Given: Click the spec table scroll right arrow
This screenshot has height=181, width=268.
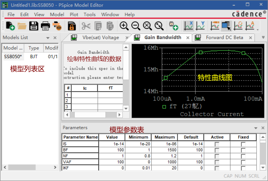Looking at the screenshot, I should click(x=119, y=115).
